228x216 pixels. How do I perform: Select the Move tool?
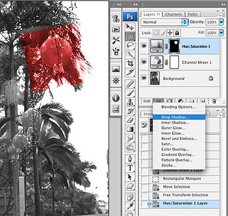[x=130, y=27]
